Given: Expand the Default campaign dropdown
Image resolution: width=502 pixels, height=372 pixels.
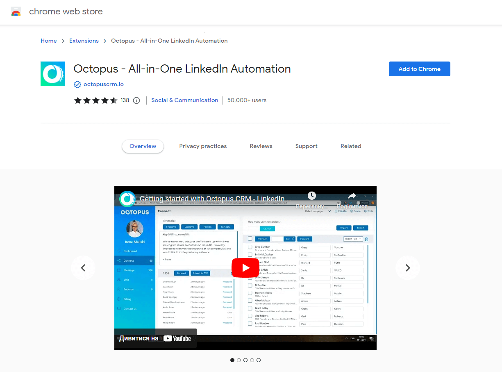Looking at the screenshot, I should (x=329, y=211).
